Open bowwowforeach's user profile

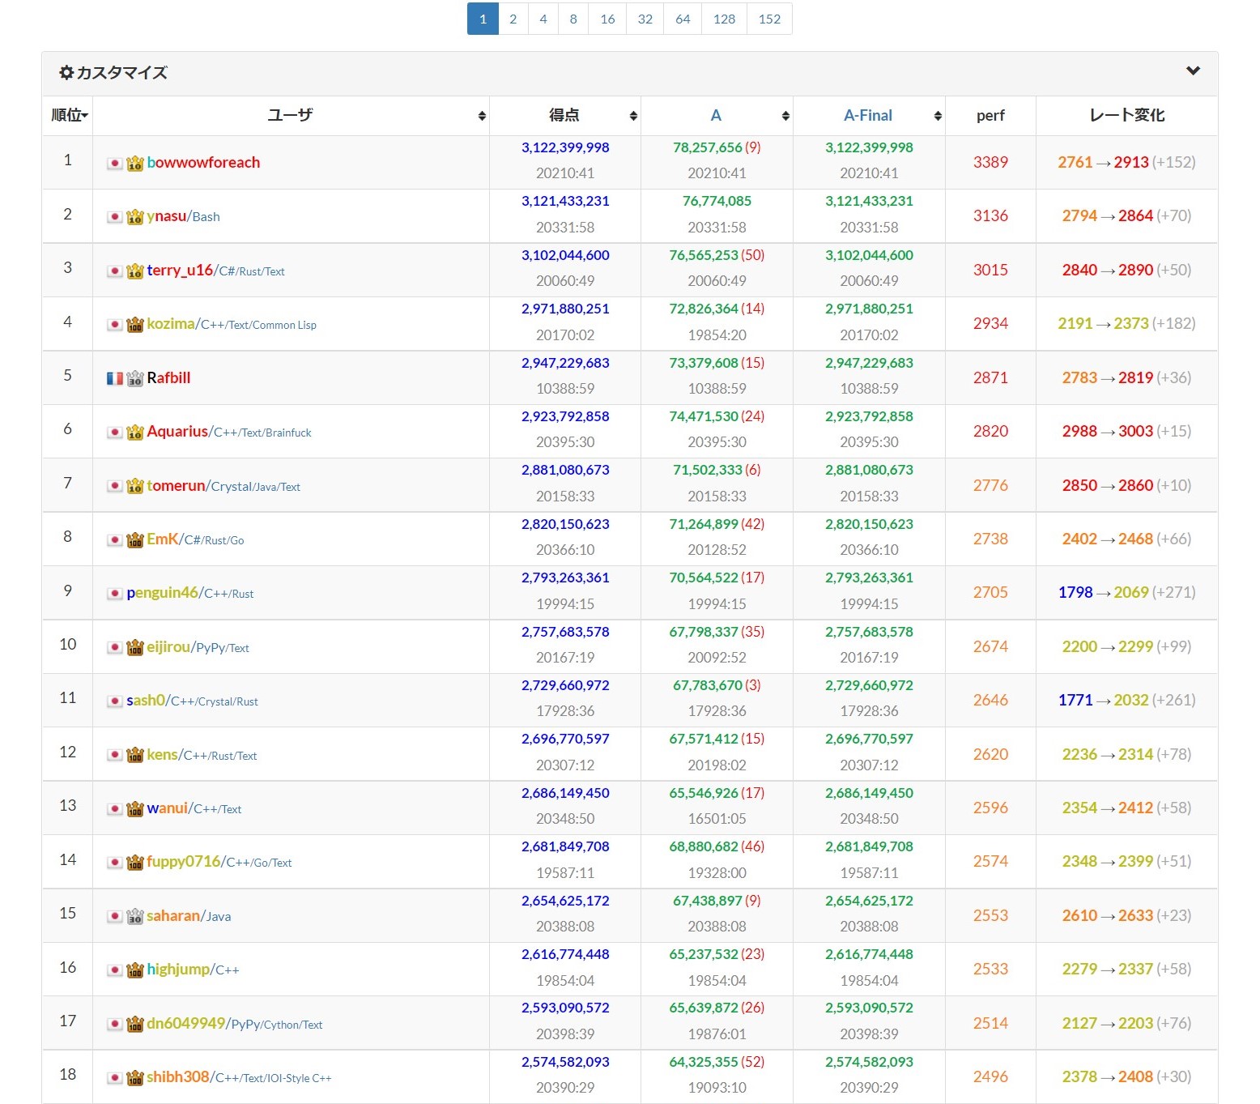[202, 163]
